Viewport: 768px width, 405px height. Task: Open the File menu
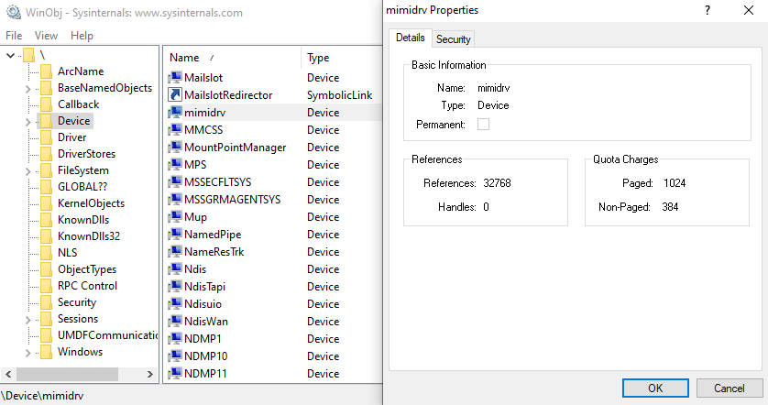click(14, 36)
